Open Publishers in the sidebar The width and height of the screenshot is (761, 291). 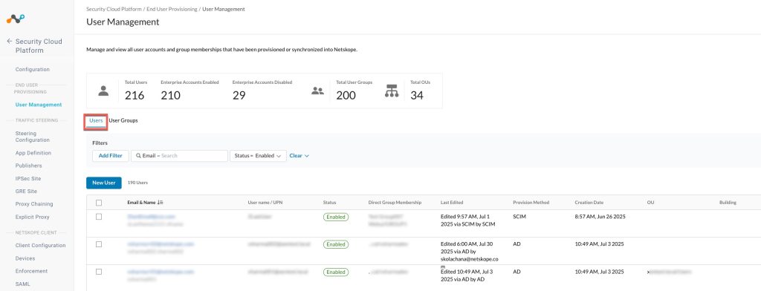point(29,166)
